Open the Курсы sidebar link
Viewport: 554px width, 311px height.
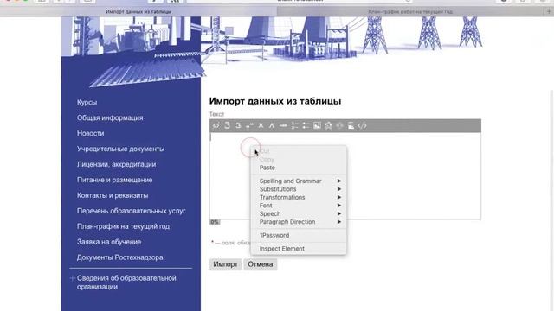pyautogui.click(x=87, y=102)
